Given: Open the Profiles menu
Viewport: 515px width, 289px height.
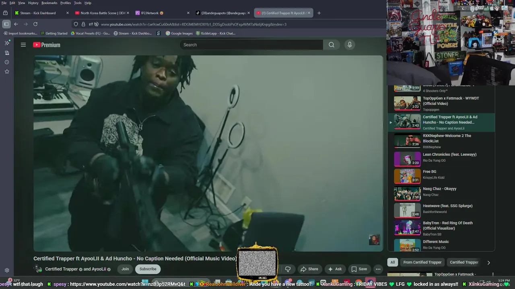Looking at the screenshot, I should click(x=66, y=3).
